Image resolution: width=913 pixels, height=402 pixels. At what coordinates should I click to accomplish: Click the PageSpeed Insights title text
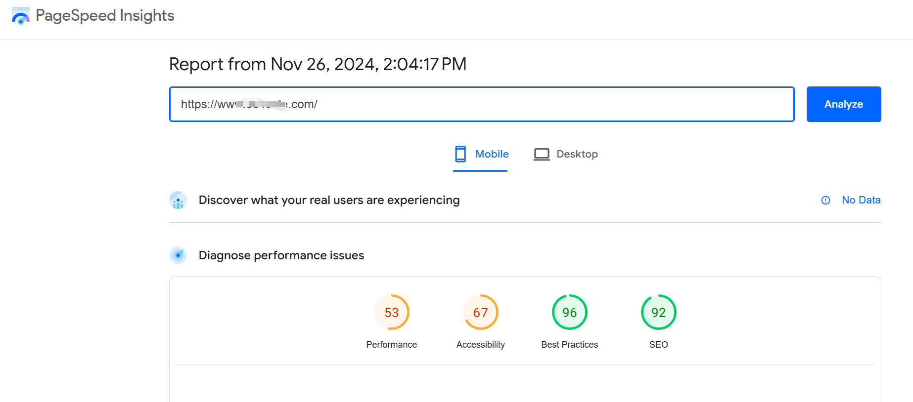105,16
